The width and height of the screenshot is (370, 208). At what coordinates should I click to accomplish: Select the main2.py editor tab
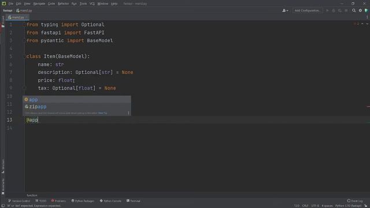pyautogui.click(x=17, y=17)
